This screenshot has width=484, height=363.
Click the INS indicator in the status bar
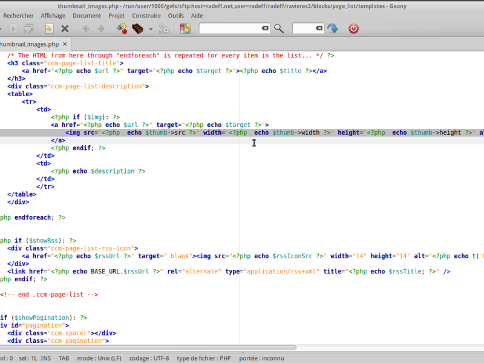(46, 358)
